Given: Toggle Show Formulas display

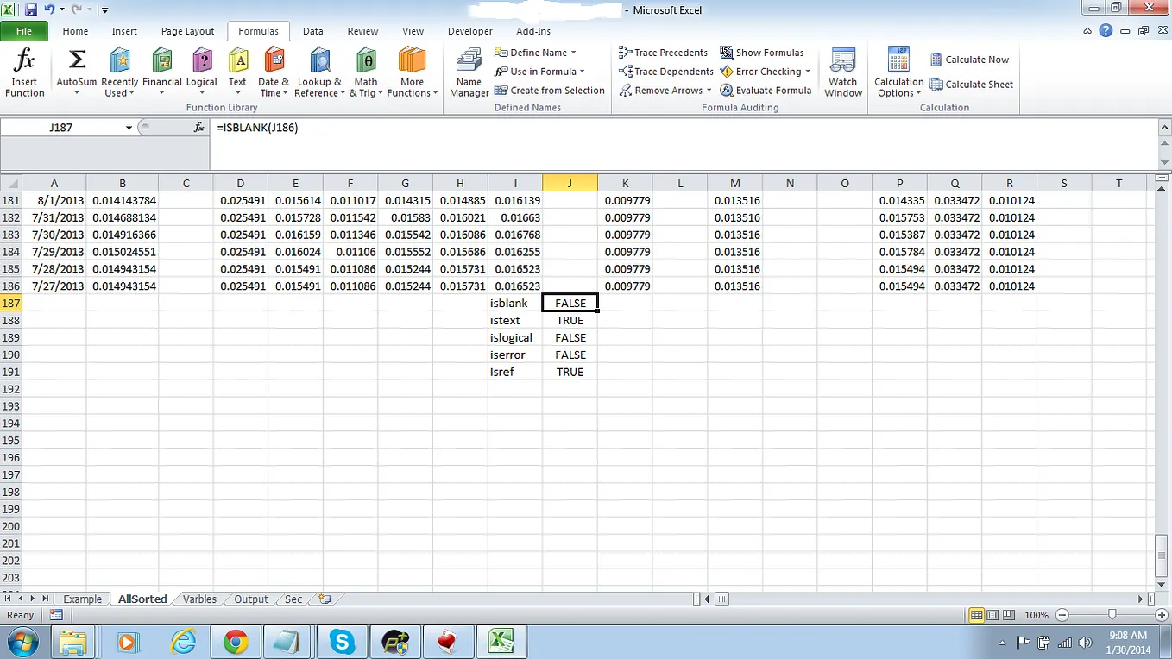Looking at the screenshot, I should (x=763, y=53).
